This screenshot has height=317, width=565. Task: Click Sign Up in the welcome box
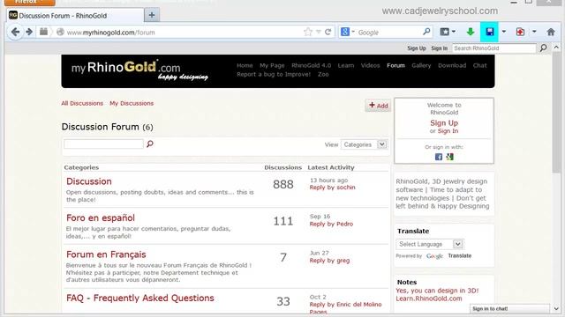[x=444, y=123]
